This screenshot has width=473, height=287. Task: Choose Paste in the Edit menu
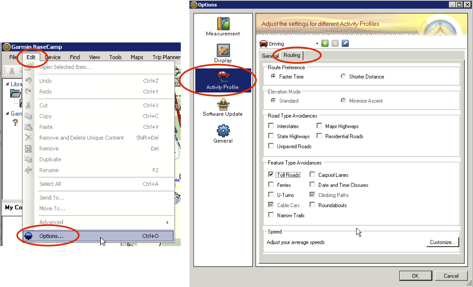(x=98, y=127)
